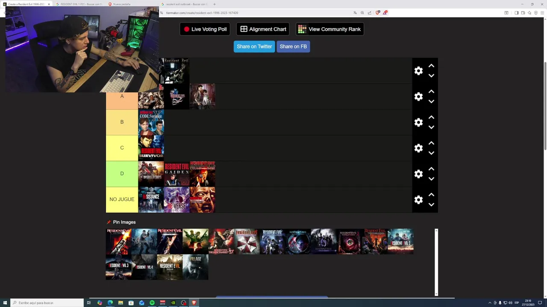This screenshot has width=547, height=307.
Task: Move the top tier row down
Action: click(x=431, y=76)
